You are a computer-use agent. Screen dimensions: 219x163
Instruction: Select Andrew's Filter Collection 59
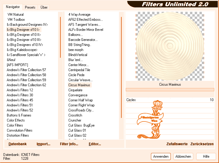pos(26,80)
